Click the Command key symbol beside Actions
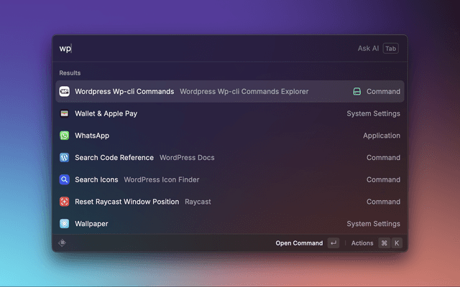 click(x=385, y=243)
